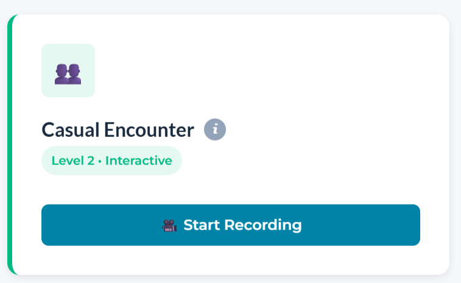Tap the italic 'i' in the gray circle
The image size is (461, 283).
(215, 130)
